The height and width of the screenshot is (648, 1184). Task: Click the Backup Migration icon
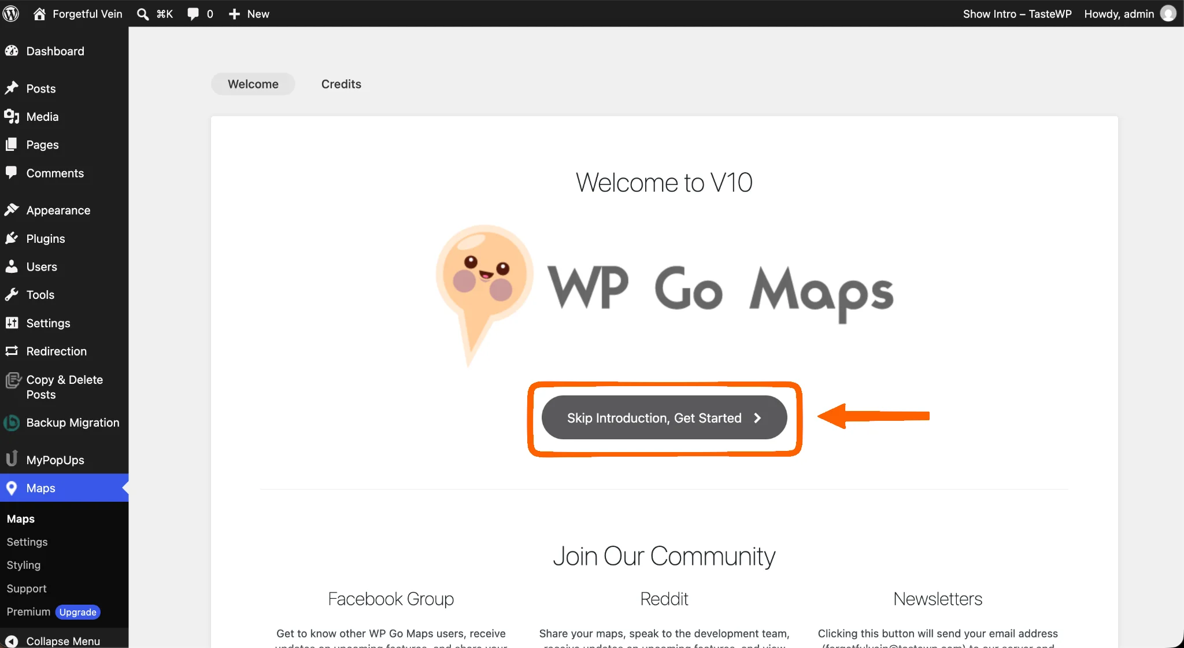(x=12, y=423)
